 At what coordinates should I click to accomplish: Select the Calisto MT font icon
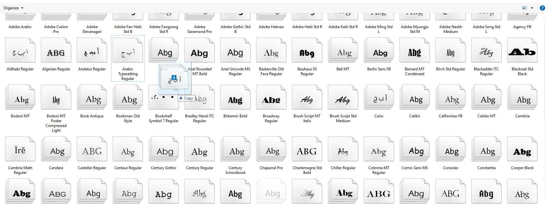pos(486,97)
